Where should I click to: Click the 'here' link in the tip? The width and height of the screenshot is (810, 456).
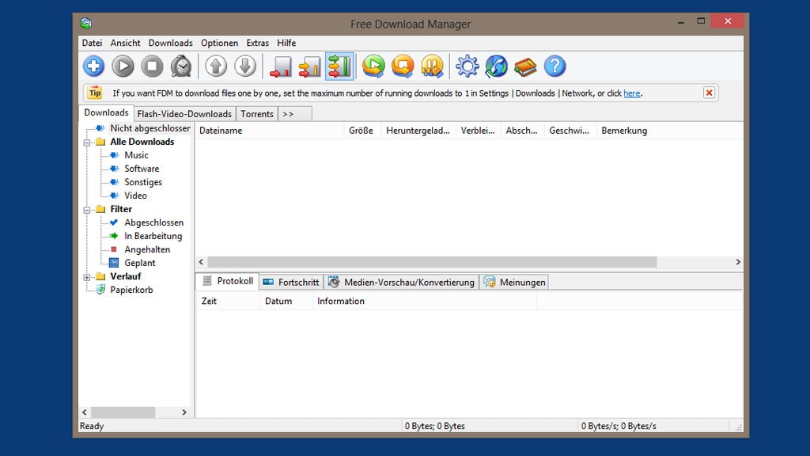pyautogui.click(x=631, y=93)
